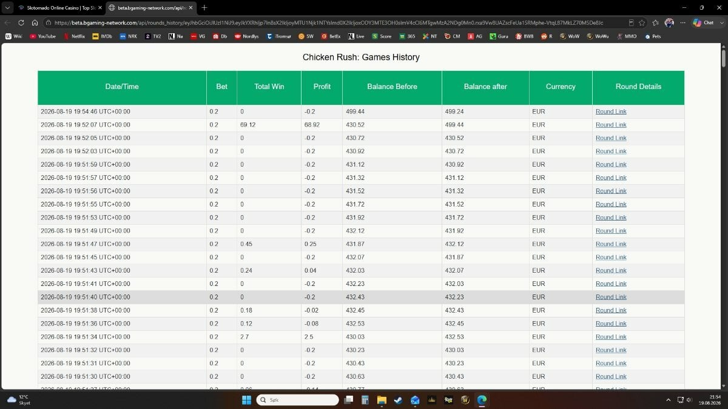Image resolution: width=728 pixels, height=409 pixels.
Task: Click the address bar URL field
Action: pos(328,22)
